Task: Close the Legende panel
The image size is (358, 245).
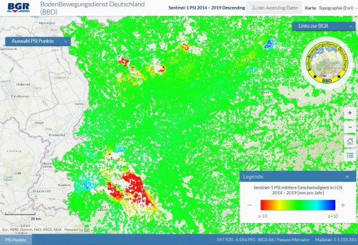Action: 347,177
